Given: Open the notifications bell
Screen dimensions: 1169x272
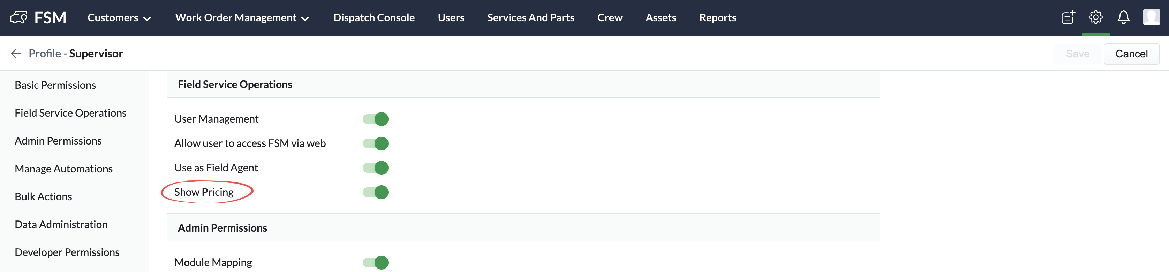Looking at the screenshot, I should 1123,17.
